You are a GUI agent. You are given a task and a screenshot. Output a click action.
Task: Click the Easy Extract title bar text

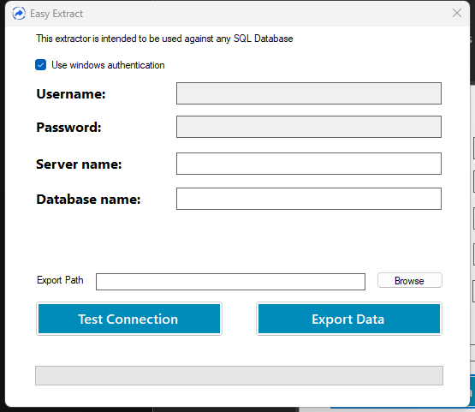point(56,14)
